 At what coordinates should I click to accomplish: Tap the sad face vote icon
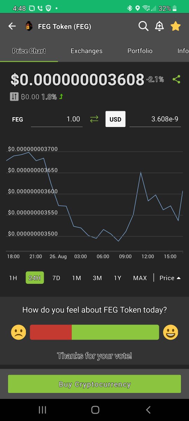pos(19,332)
